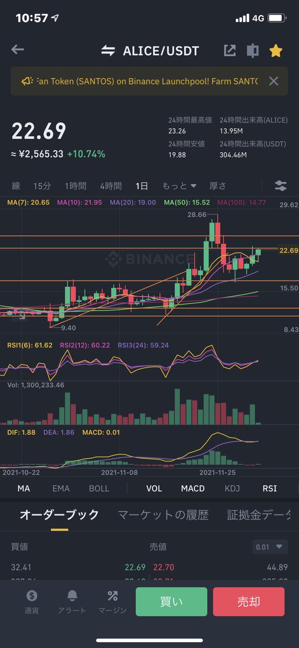Toggle the MA indicator

[x=24, y=488]
